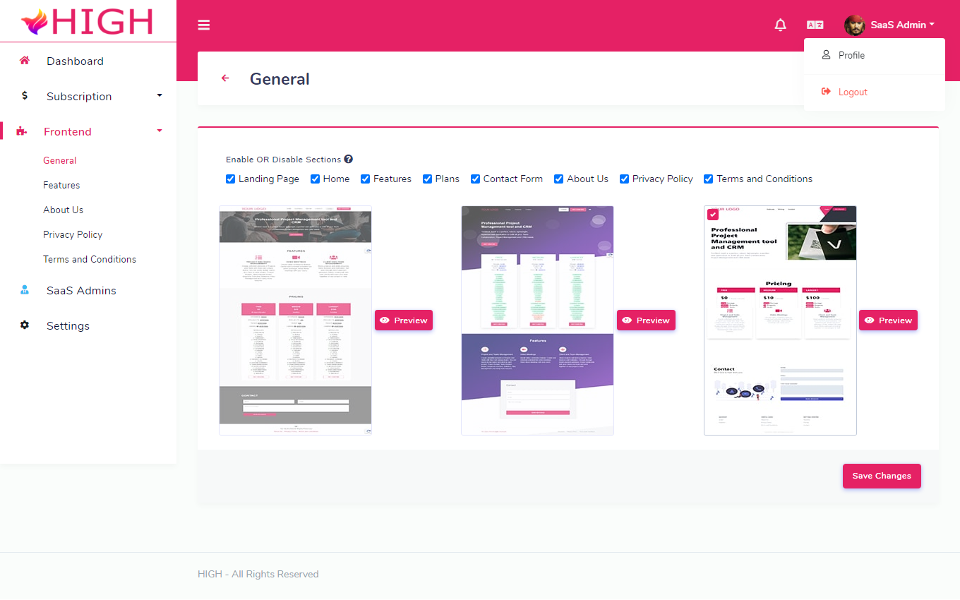The width and height of the screenshot is (960, 600).
Task: Click the first landing page theme thumbnail
Action: click(x=295, y=320)
